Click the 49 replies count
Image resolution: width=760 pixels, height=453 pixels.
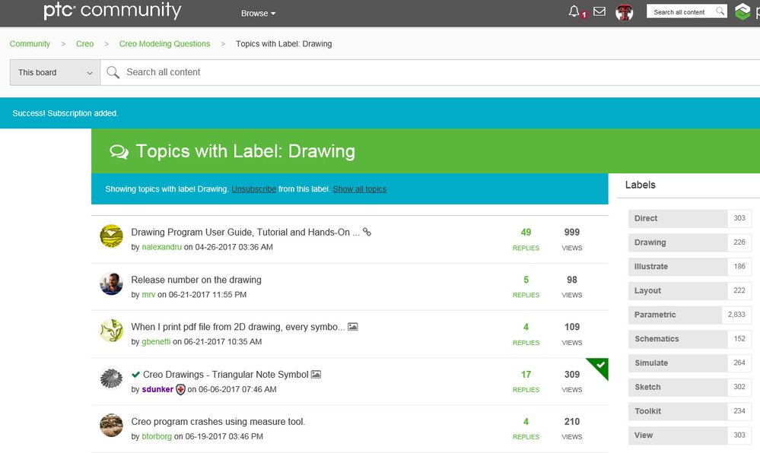click(526, 233)
